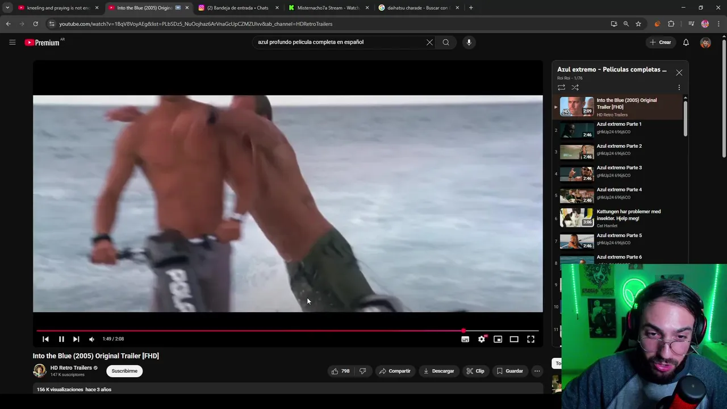Open YouTube notifications bell
The width and height of the screenshot is (727, 409).
(x=686, y=42)
